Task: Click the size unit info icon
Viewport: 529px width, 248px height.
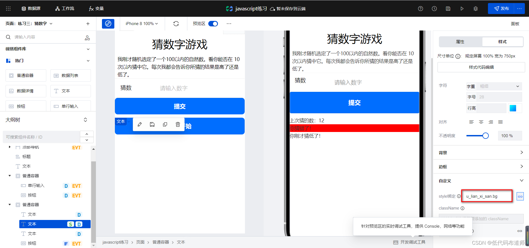Action: pos(458,56)
